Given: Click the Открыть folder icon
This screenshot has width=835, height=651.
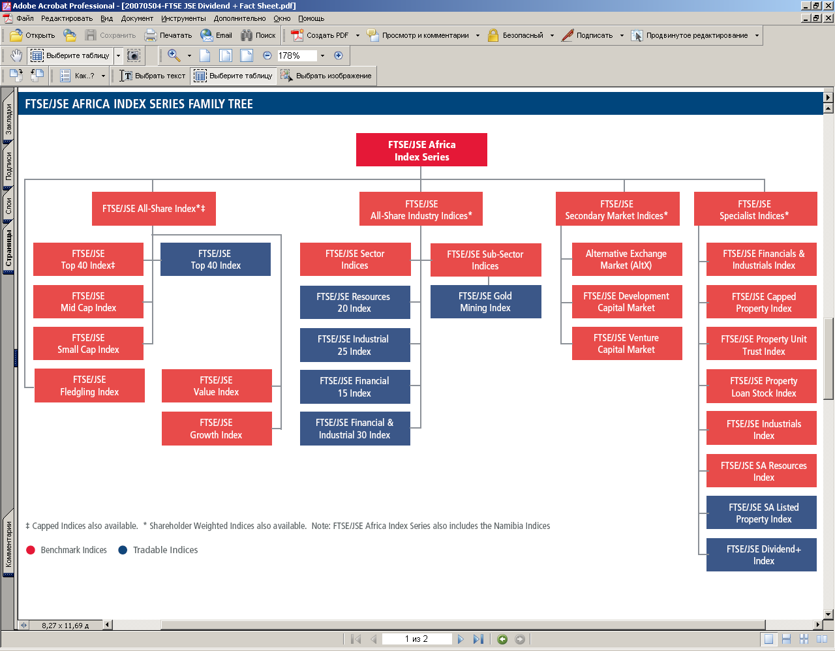Looking at the screenshot, I should (x=16, y=35).
